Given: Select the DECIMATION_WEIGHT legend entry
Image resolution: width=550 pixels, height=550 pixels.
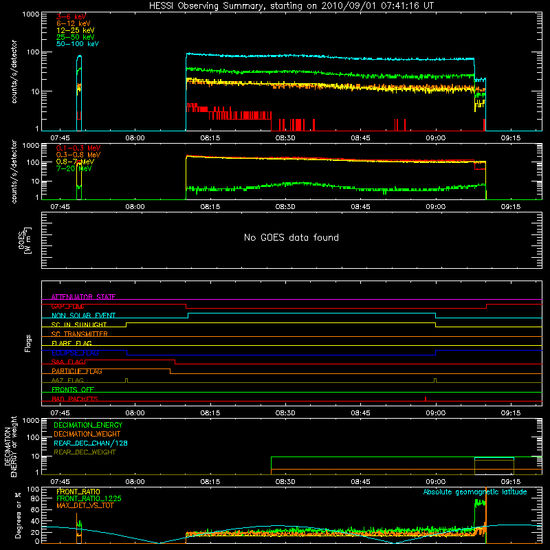Looking at the screenshot, I should tap(87, 434).
